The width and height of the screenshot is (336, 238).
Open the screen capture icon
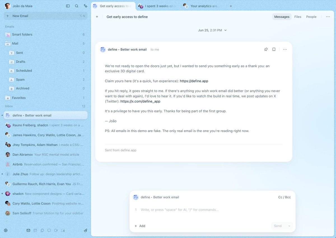coord(63,230)
